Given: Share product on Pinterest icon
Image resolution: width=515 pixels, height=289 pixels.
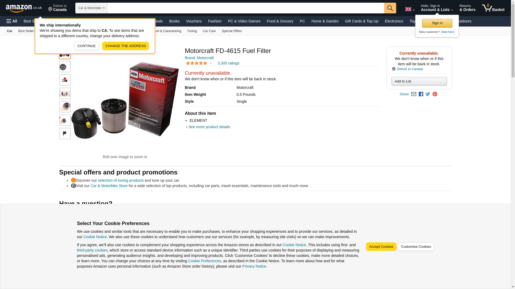Looking at the screenshot, I should pos(435,94).
